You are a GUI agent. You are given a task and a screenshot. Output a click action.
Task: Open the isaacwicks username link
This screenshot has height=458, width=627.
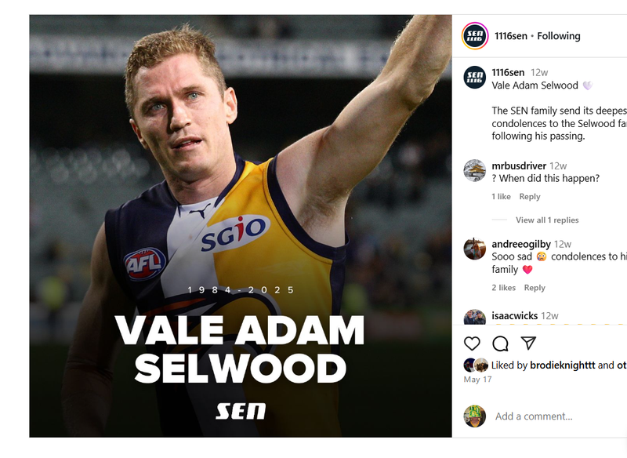(x=515, y=315)
